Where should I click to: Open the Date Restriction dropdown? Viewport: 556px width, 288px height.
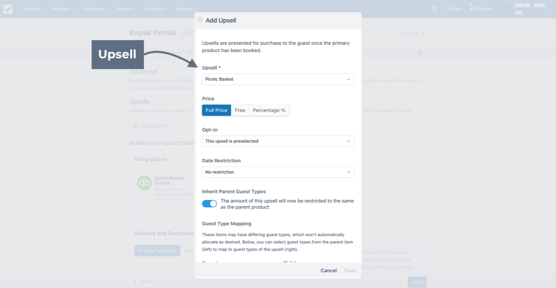278,172
